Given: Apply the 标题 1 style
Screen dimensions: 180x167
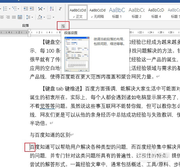Looking at the screenshot, I should (117, 13).
